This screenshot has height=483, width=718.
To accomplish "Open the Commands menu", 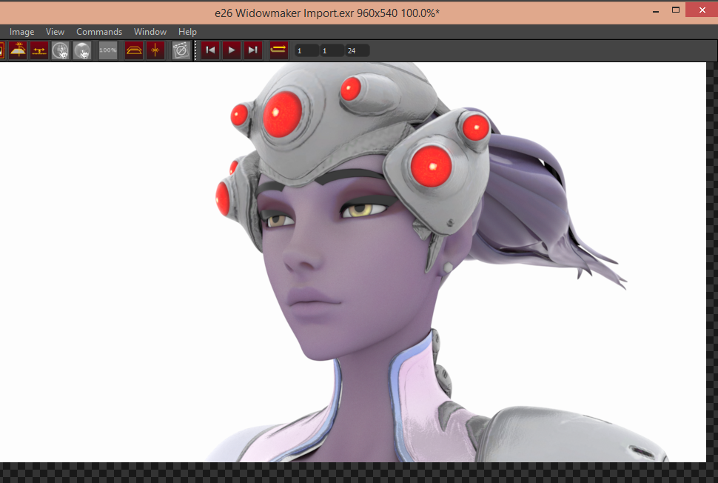I will (x=99, y=32).
